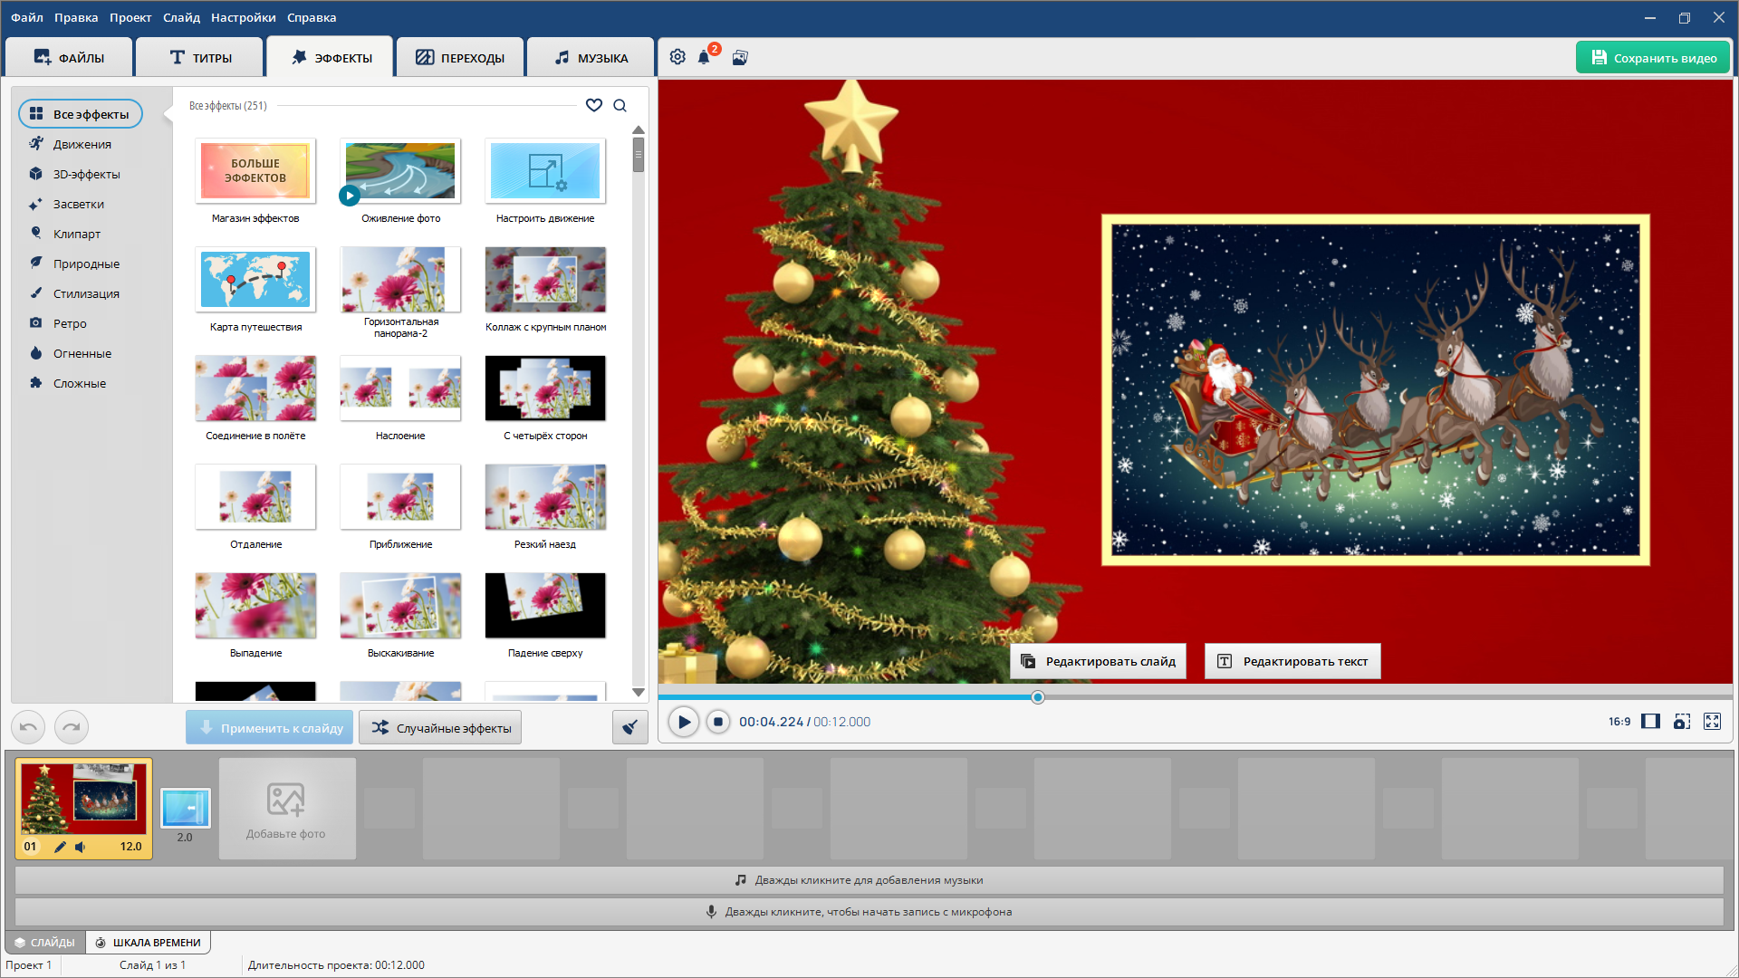Click the redo arrow button
The image size is (1739, 978).
point(72,727)
